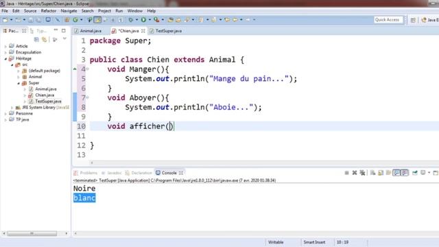Open the Project menu

click(104, 11)
